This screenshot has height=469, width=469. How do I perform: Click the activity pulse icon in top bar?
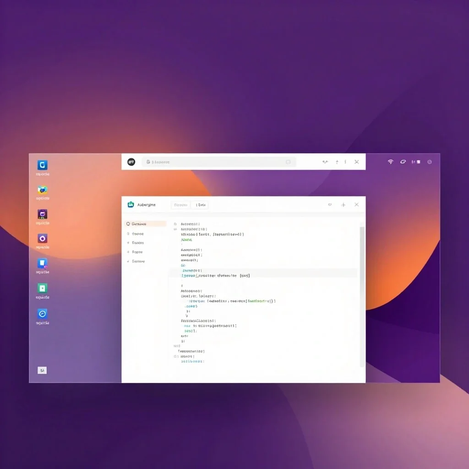pos(325,162)
